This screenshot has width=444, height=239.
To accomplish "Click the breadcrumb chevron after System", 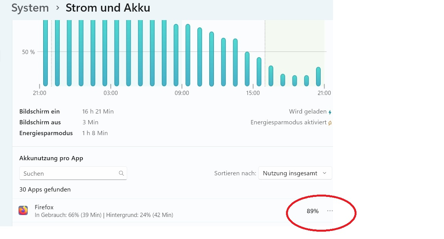I will tap(57, 8).
